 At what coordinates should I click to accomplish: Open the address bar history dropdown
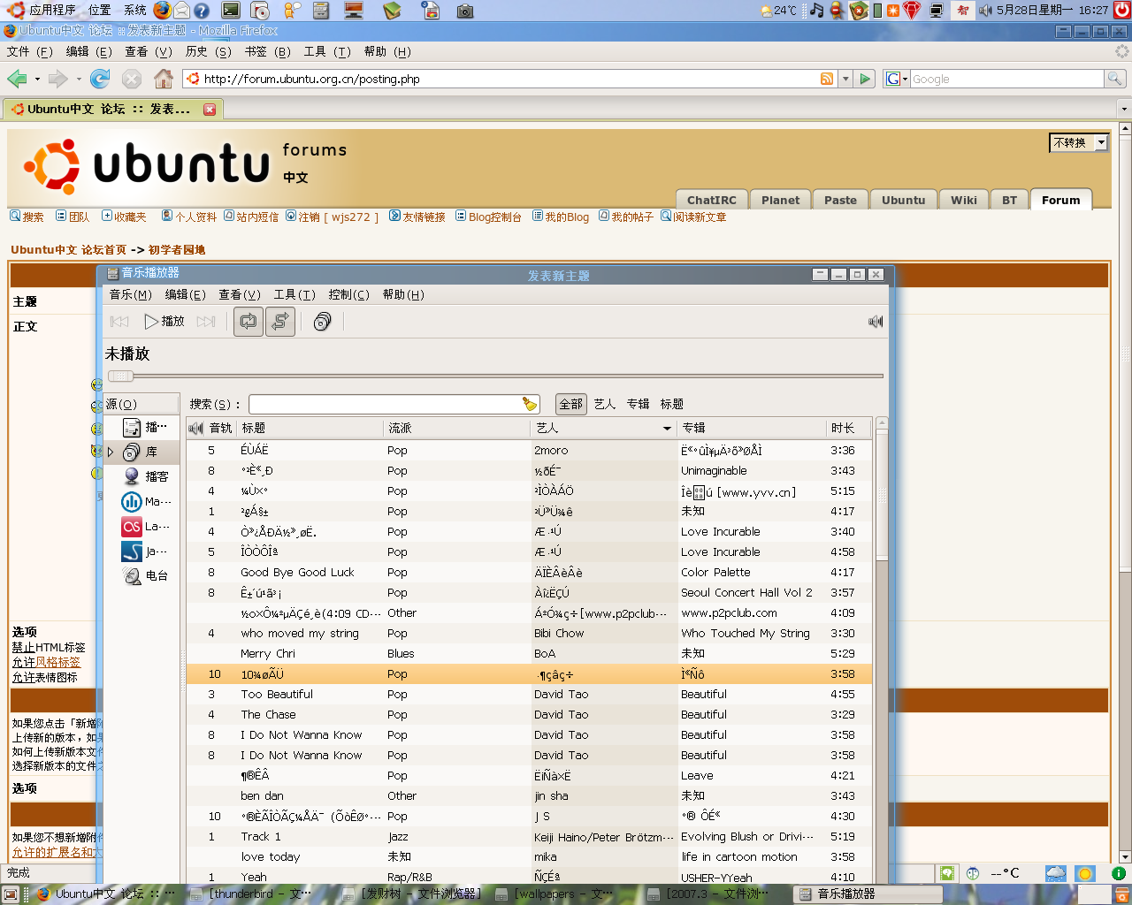pos(845,79)
